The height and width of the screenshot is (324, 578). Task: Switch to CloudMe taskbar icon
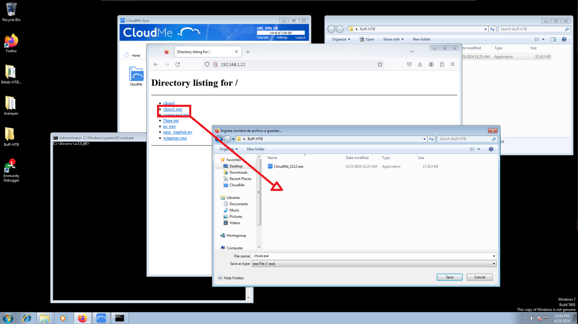[101, 318]
